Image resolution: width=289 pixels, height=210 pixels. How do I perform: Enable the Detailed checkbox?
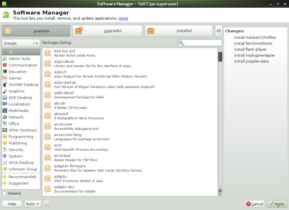click(x=4, y=193)
